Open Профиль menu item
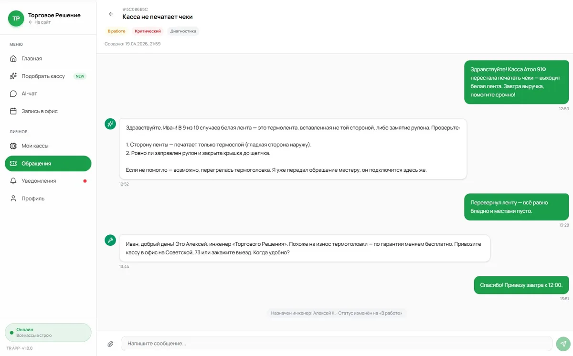This screenshot has width=573, height=356. 48,199
